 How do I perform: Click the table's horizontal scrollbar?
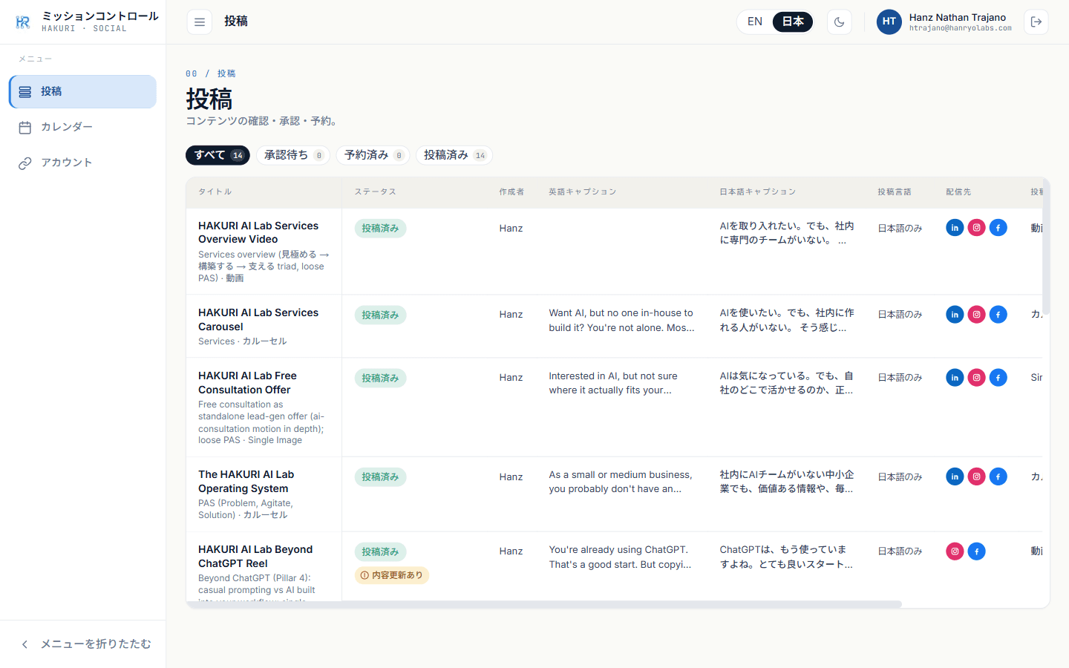[544, 604]
